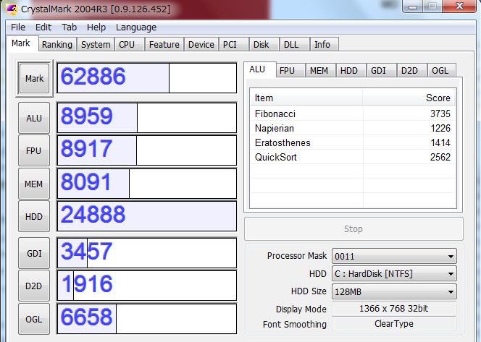The height and width of the screenshot is (342, 481).
Task: Open the Processor Mask dropdown
Action: (394, 256)
